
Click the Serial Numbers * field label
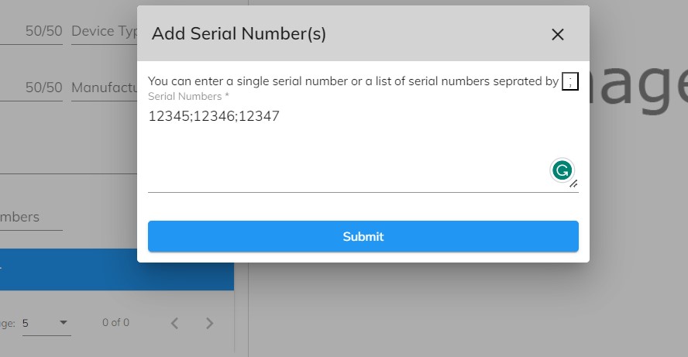click(x=188, y=97)
